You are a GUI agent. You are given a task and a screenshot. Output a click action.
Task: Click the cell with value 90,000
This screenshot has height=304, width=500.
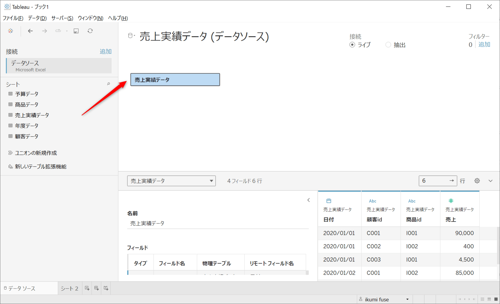pos(459,233)
